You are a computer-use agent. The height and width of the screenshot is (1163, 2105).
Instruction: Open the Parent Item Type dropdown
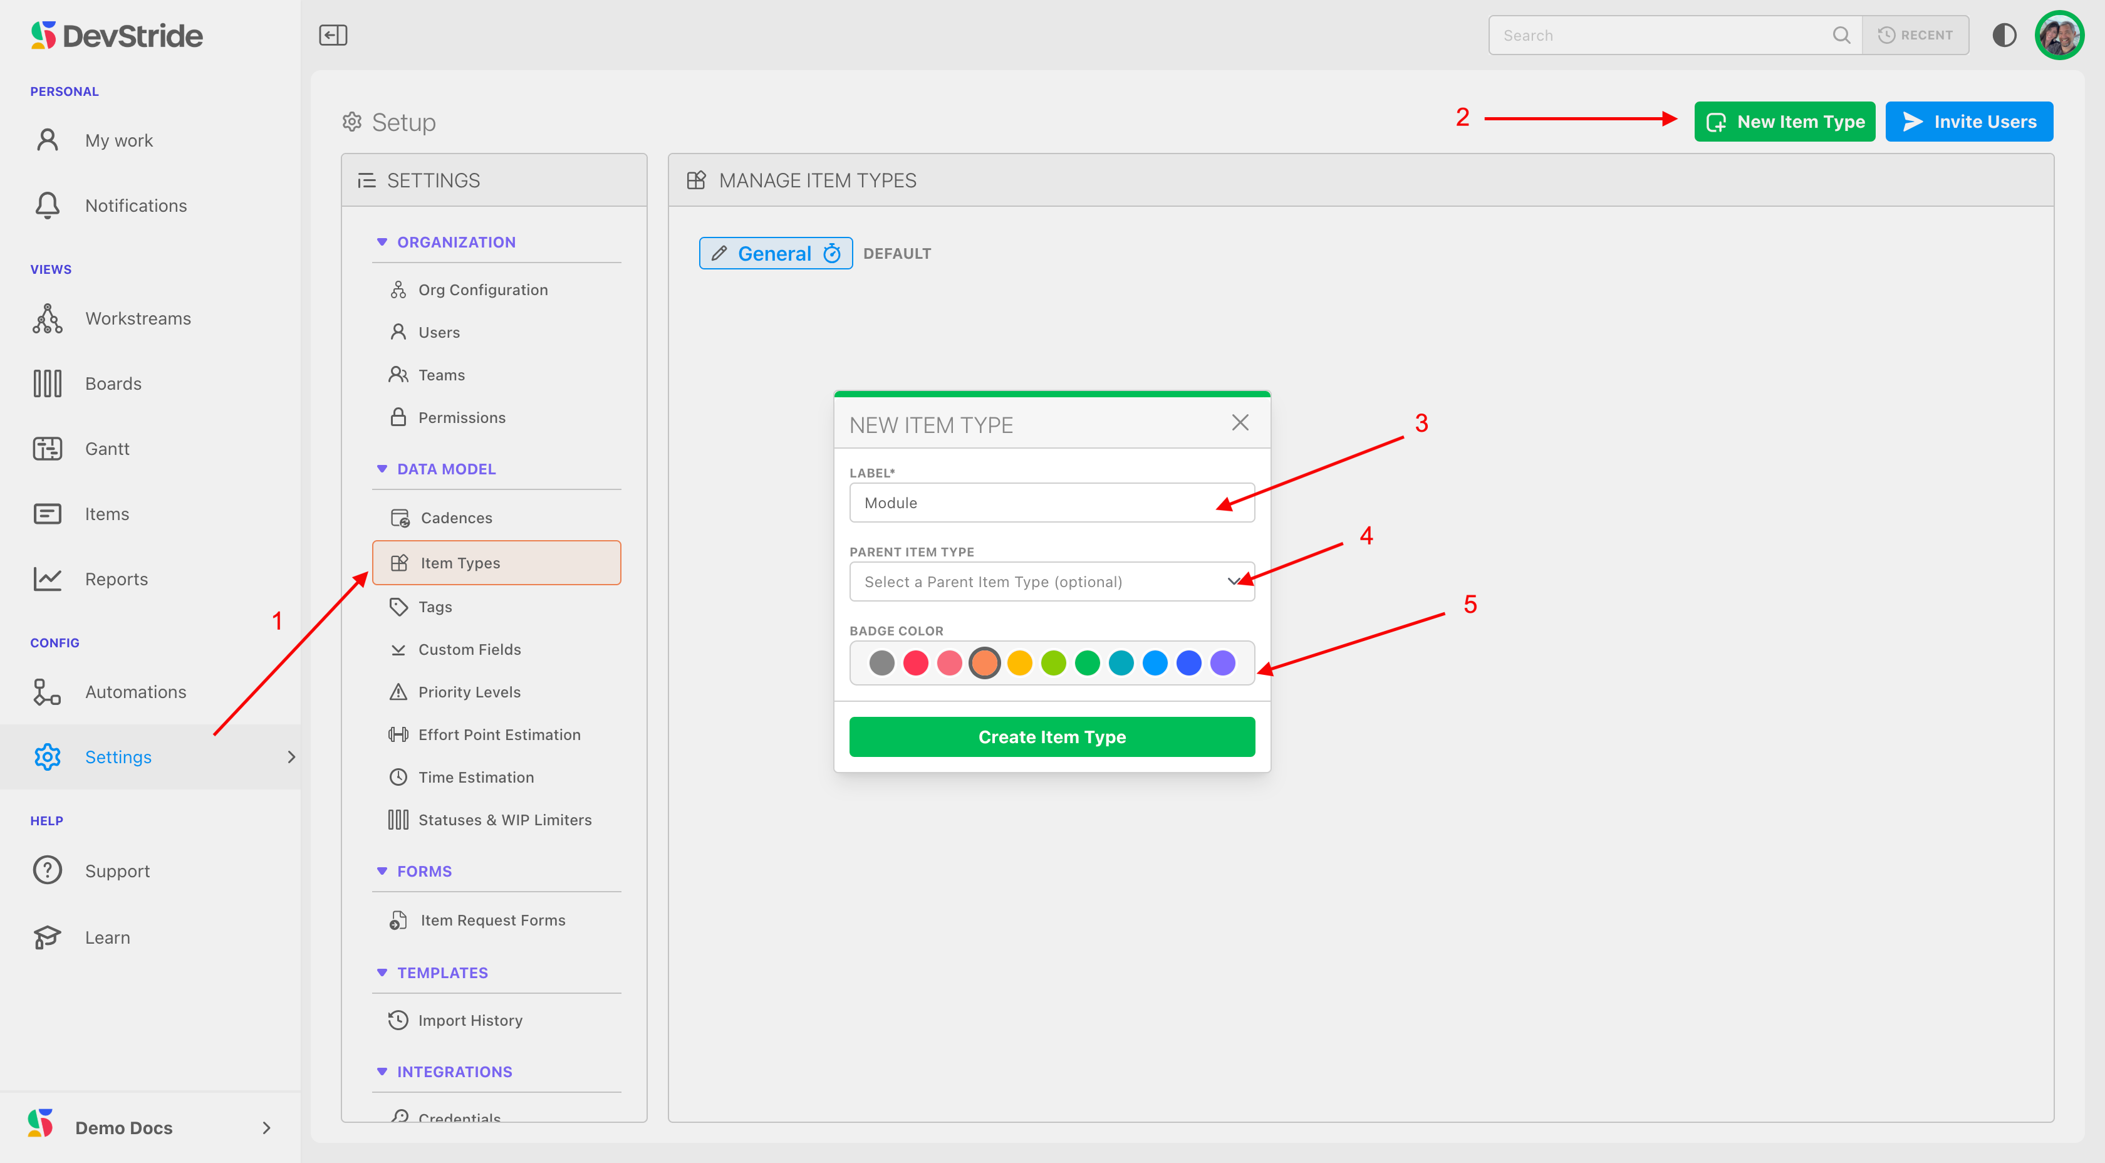point(1051,582)
